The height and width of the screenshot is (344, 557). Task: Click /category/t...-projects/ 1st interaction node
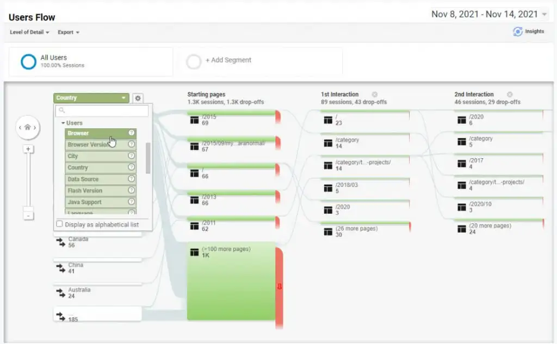point(365,164)
